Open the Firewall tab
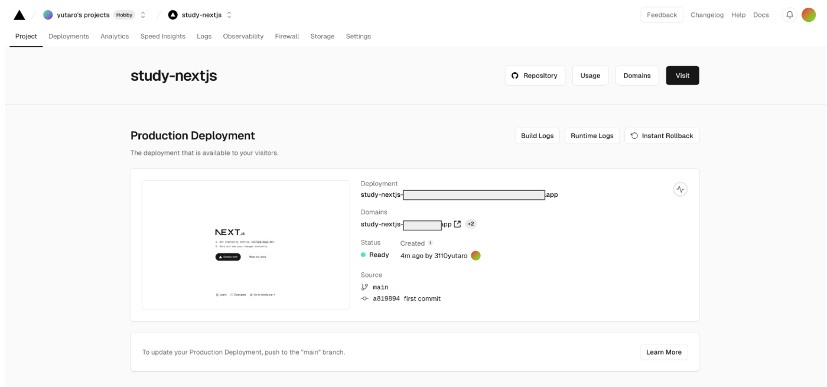 point(287,36)
